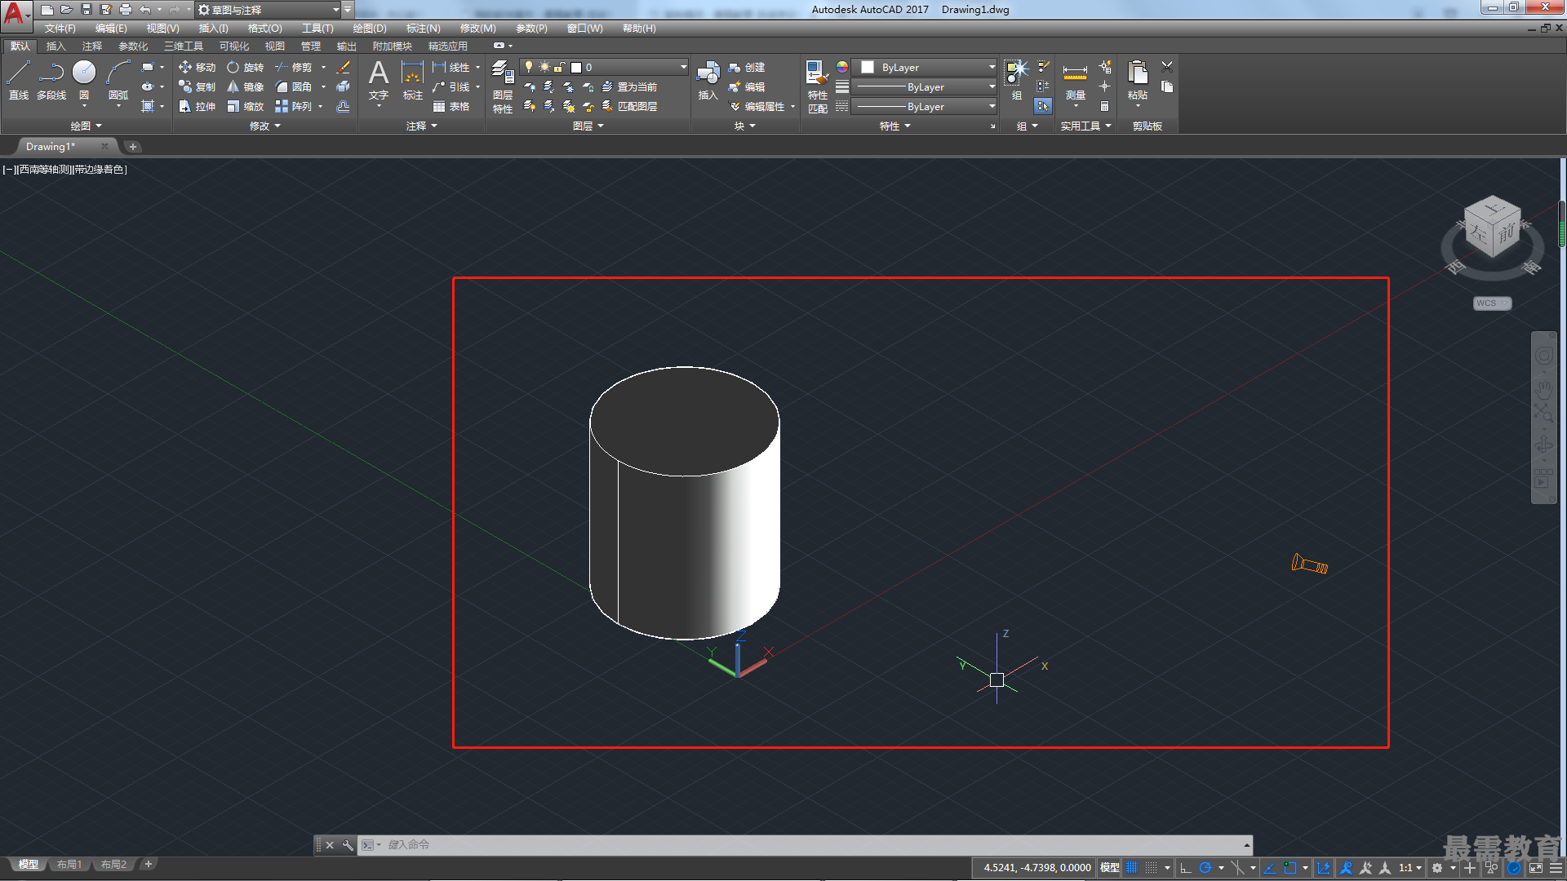This screenshot has width=1567, height=881.
Task: Click the Plot/Print icon in quick access toolbar
Action: point(126,10)
